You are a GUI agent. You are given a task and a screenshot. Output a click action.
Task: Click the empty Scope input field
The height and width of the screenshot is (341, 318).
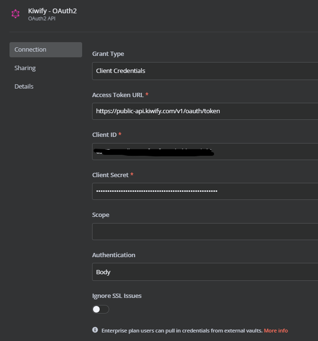(x=205, y=232)
